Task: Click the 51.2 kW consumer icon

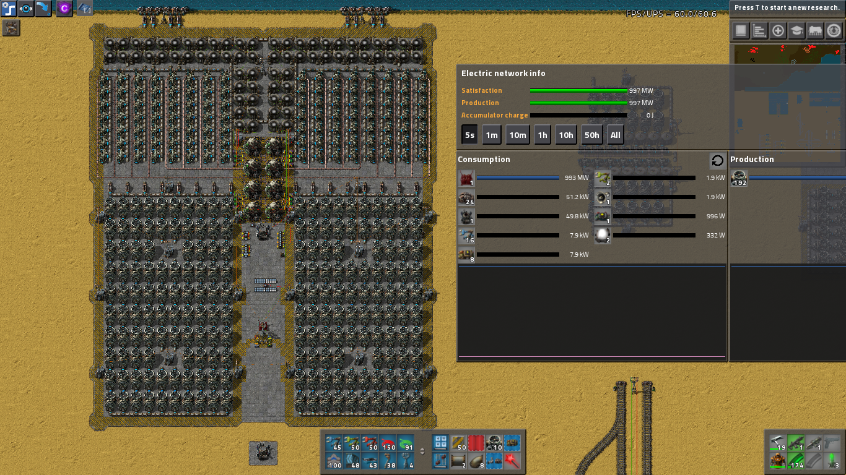Action: [466, 197]
